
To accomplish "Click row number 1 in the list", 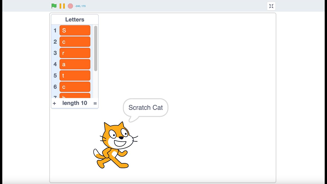I will pos(55,30).
